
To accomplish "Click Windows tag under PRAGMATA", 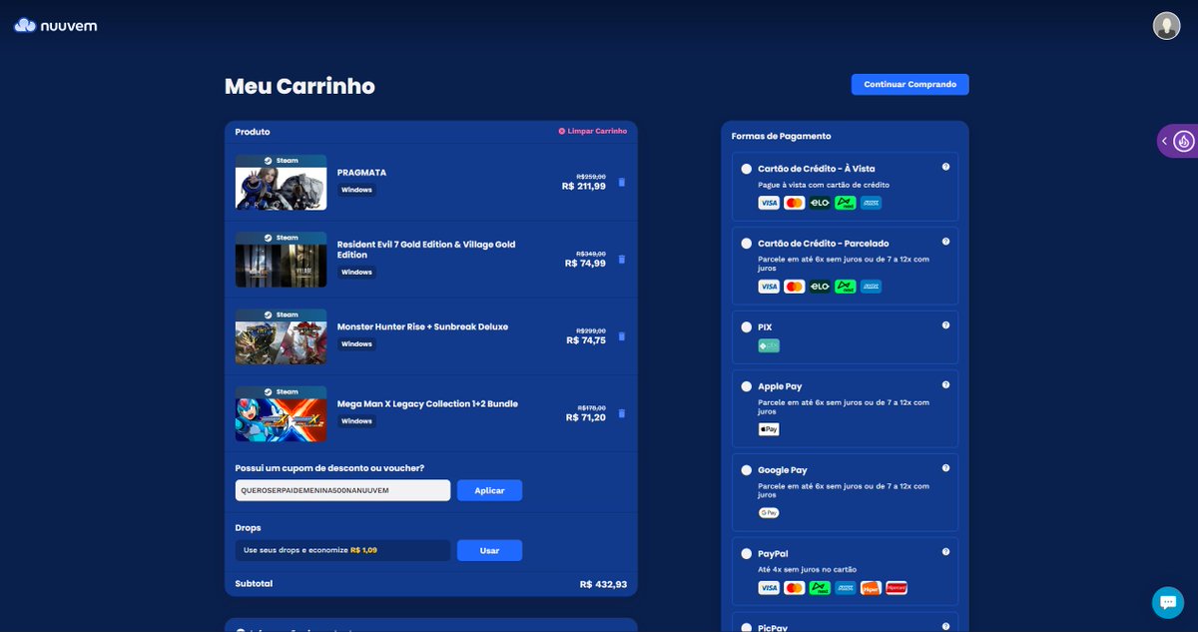I will pos(356,190).
